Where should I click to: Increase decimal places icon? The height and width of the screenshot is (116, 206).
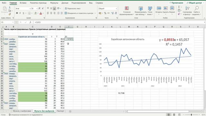point(112,13)
